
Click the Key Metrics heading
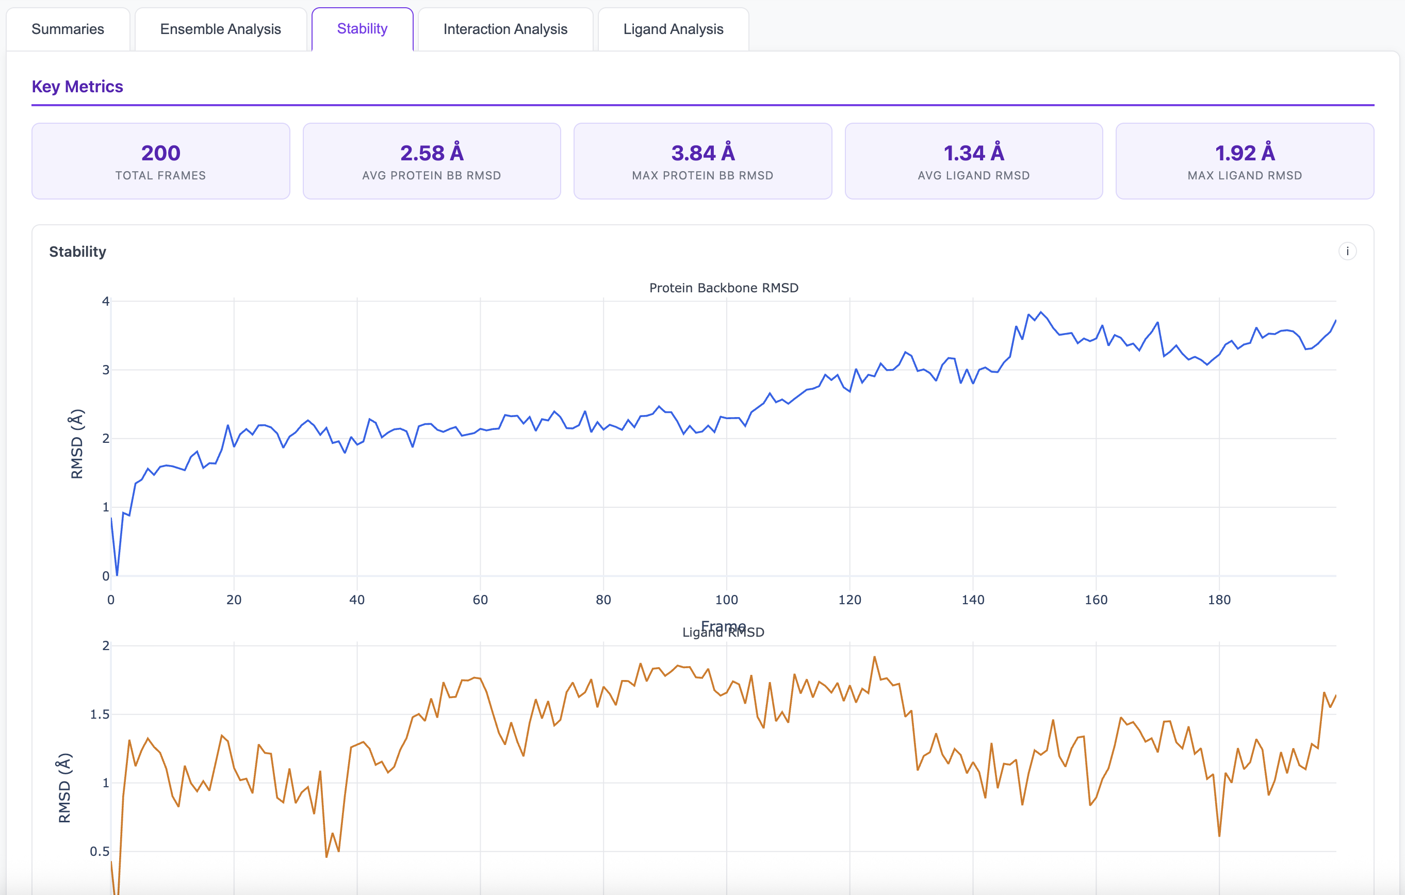click(x=77, y=86)
